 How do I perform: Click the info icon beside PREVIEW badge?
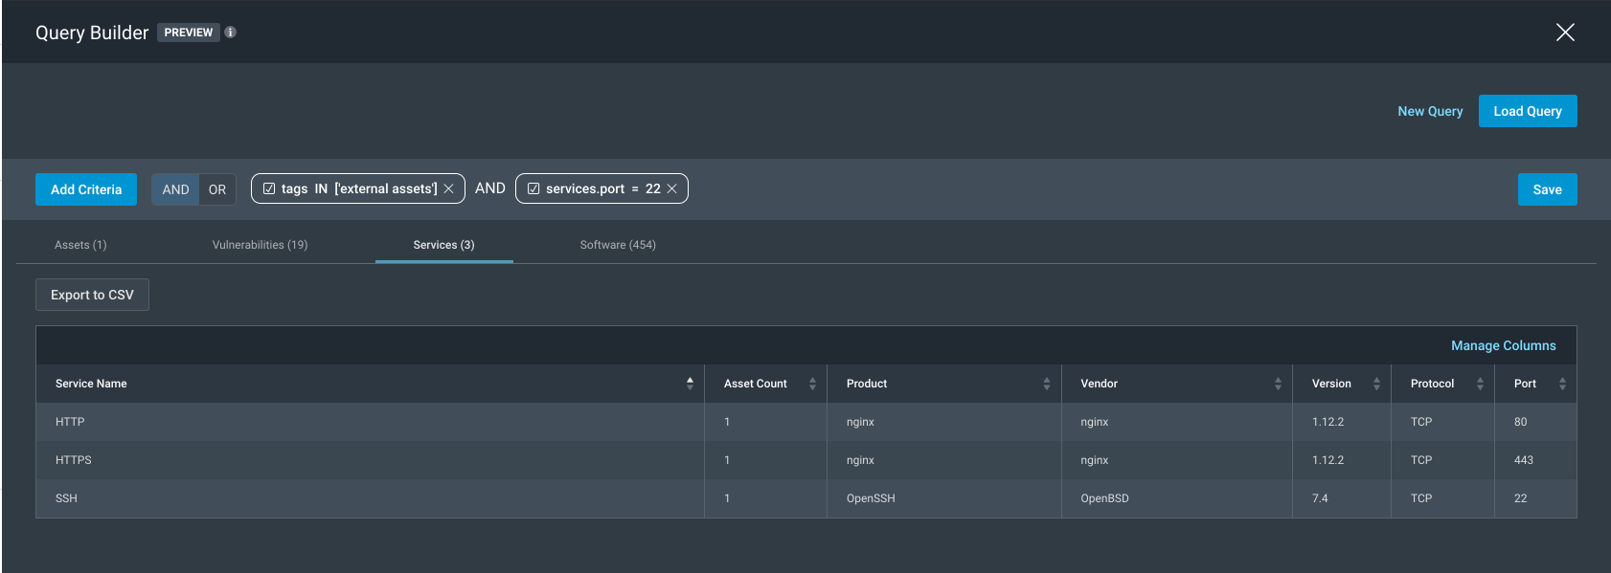click(230, 33)
